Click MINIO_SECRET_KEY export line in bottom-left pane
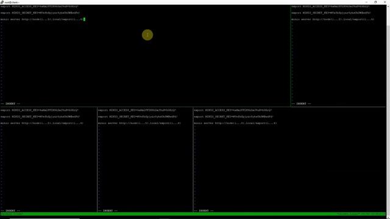This screenshot has width=390, height=219. [x=40, y=116]
